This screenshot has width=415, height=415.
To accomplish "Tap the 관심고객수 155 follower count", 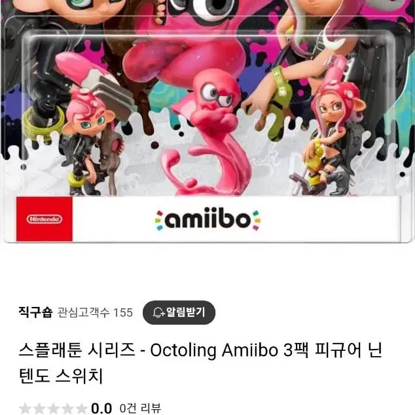I will [x=95, y=313].
